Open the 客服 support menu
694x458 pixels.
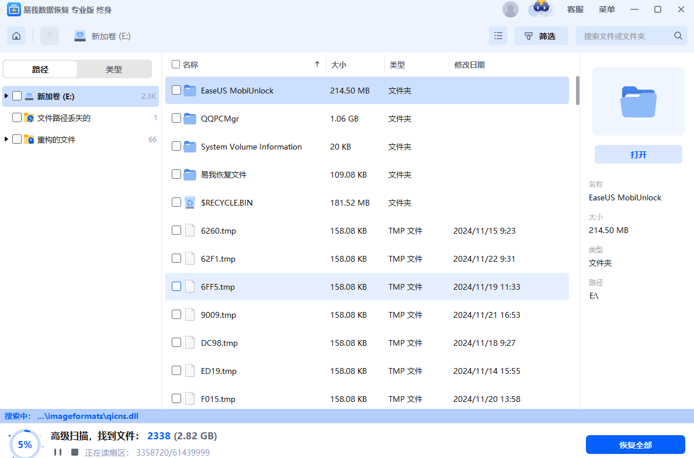(575, 9)
